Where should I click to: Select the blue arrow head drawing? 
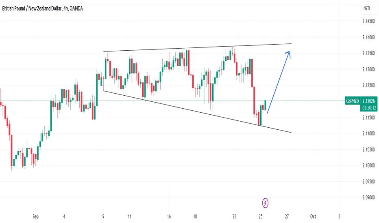click(x=288, y=54)
